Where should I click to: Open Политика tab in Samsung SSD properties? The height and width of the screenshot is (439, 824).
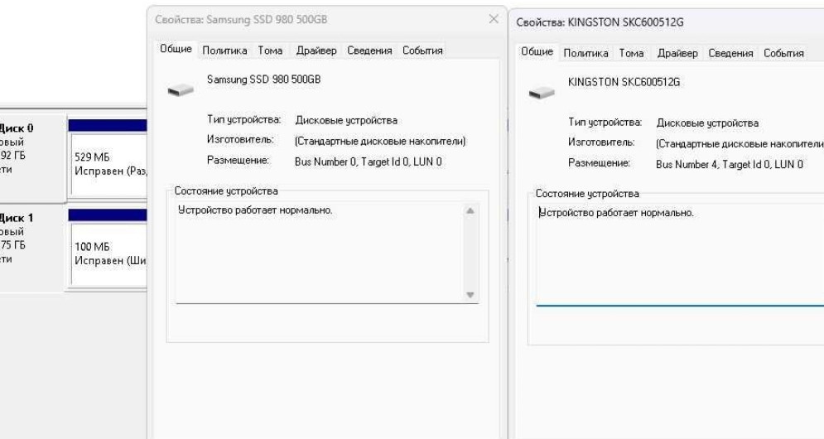(224, 51)
